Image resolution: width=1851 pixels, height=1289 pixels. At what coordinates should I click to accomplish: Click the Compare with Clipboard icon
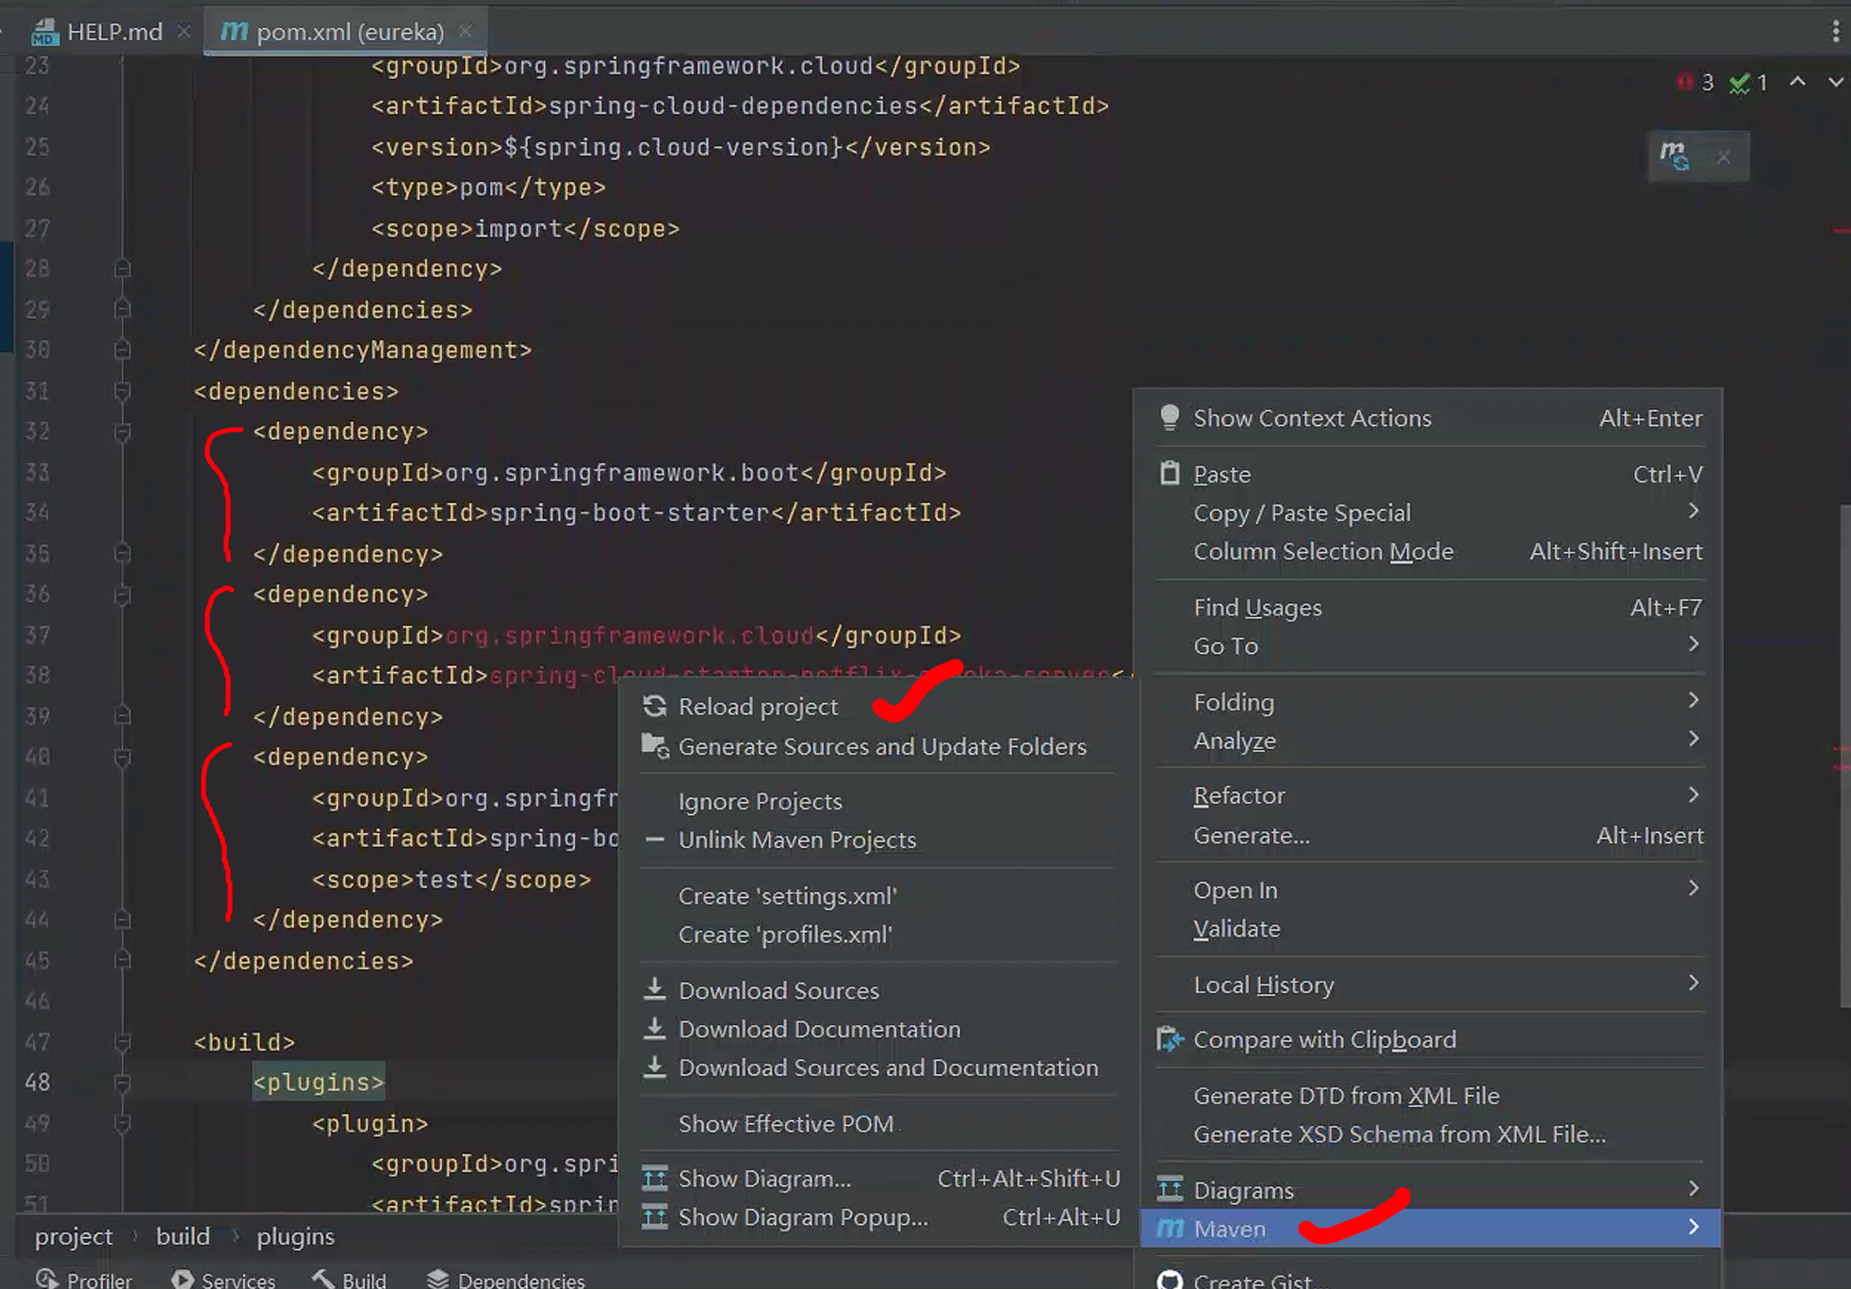[1170, 1039]
